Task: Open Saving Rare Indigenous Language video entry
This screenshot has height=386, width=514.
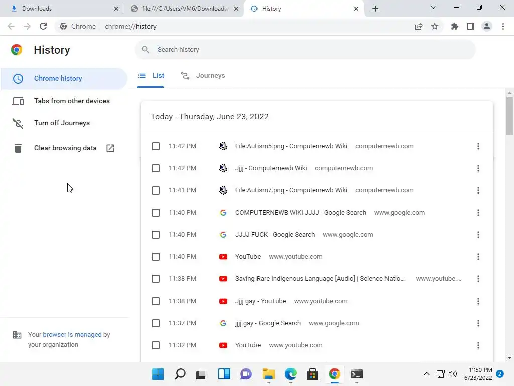Action: [320, 278]
